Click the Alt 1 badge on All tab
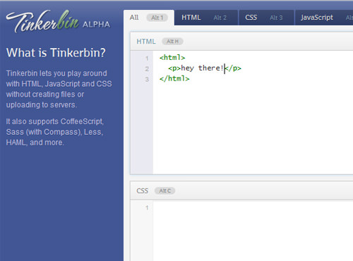Viewport: 353px width, 261px height. [x=157, y=18]
